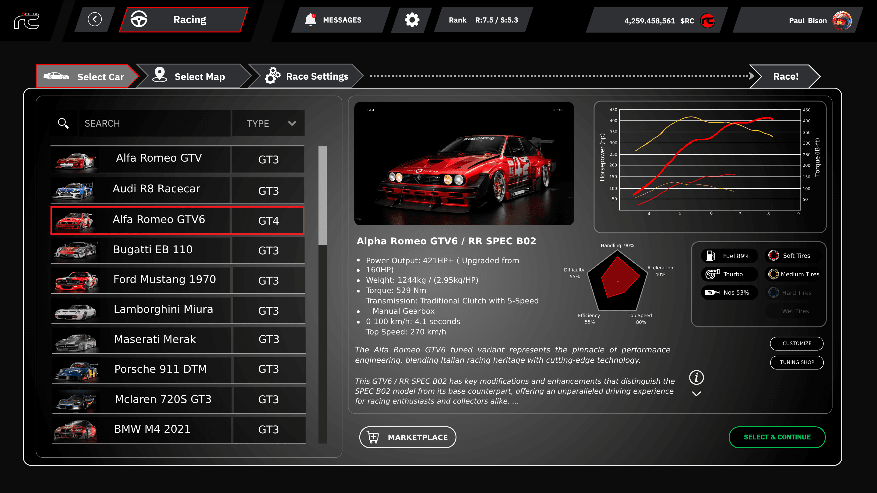Click the fuel pump icon
The width and height of the screenshot is (877, 493).
[x=710, y=256]
